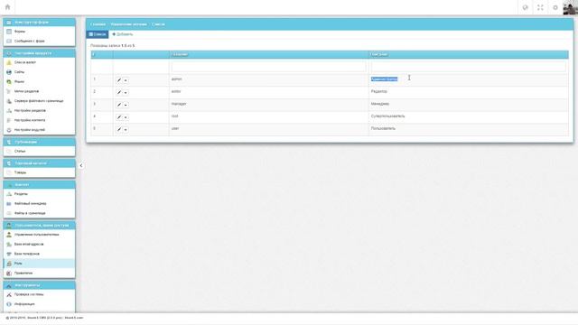
Task: Collapse the sidebar with the chevron arrow
Action: point(81,165)
